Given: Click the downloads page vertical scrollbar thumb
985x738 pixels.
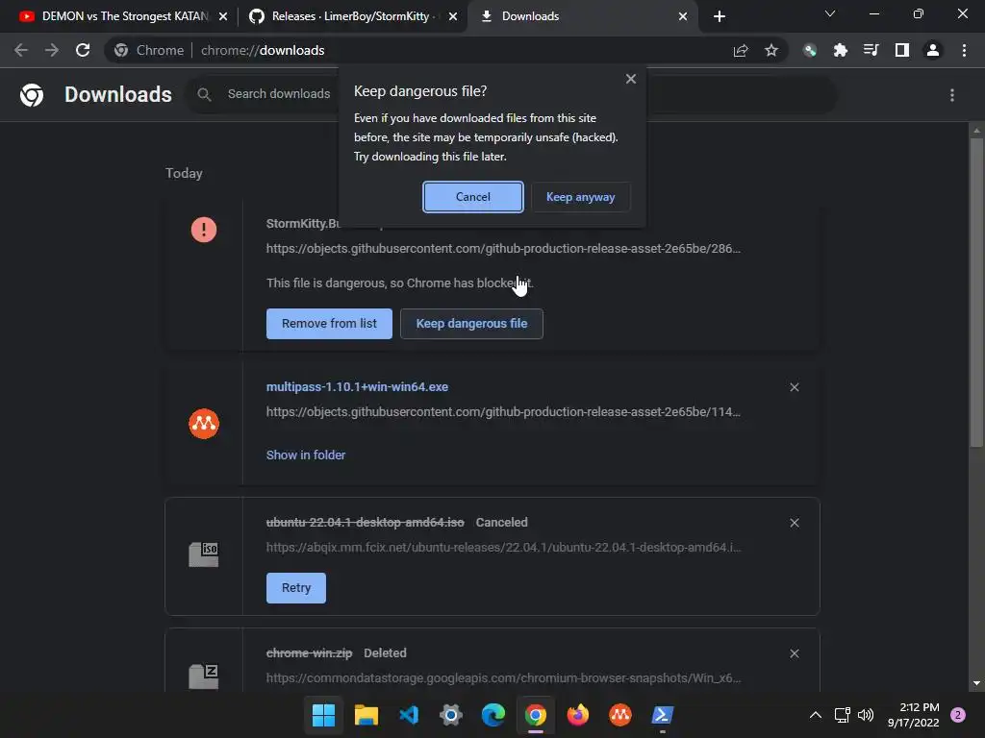Looking at the screenshot, I should point(976,292).
